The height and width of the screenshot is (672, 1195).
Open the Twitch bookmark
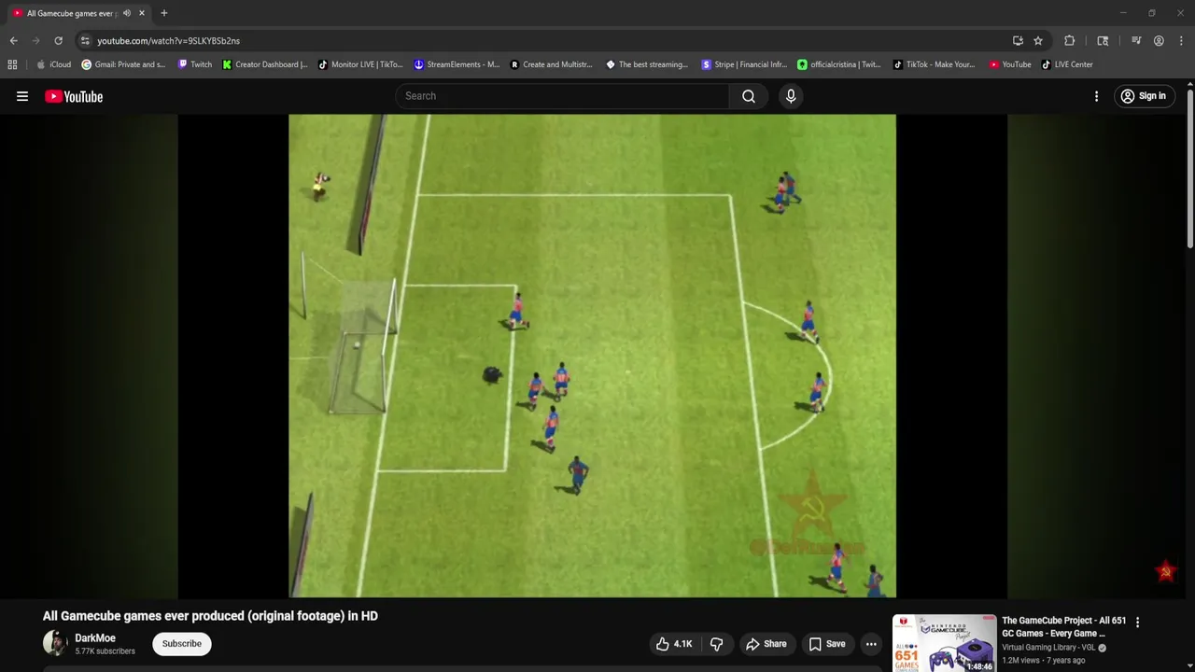coord(195,64)
